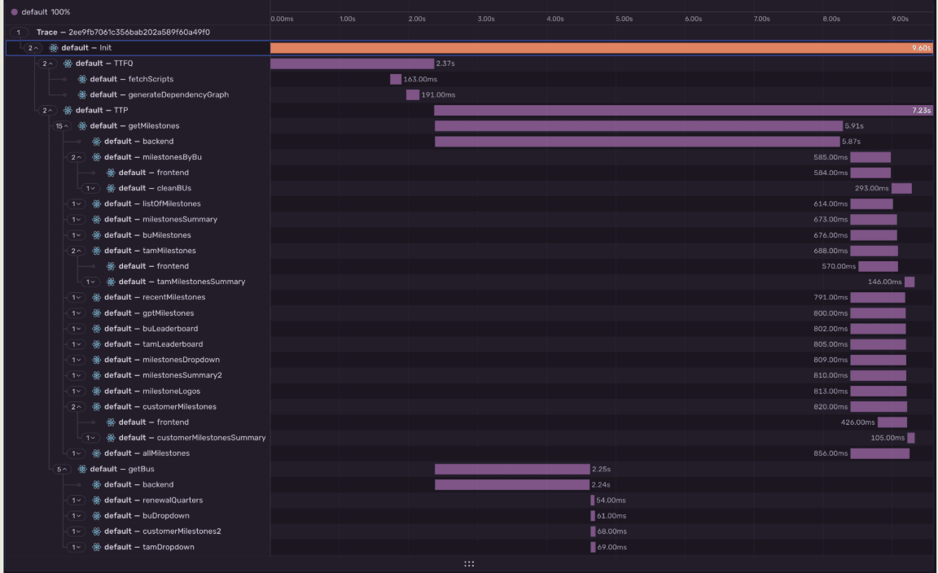Click the 5.00s timeline ruler mark
Screen dimensions: 938x573
[x=625, y=18]
